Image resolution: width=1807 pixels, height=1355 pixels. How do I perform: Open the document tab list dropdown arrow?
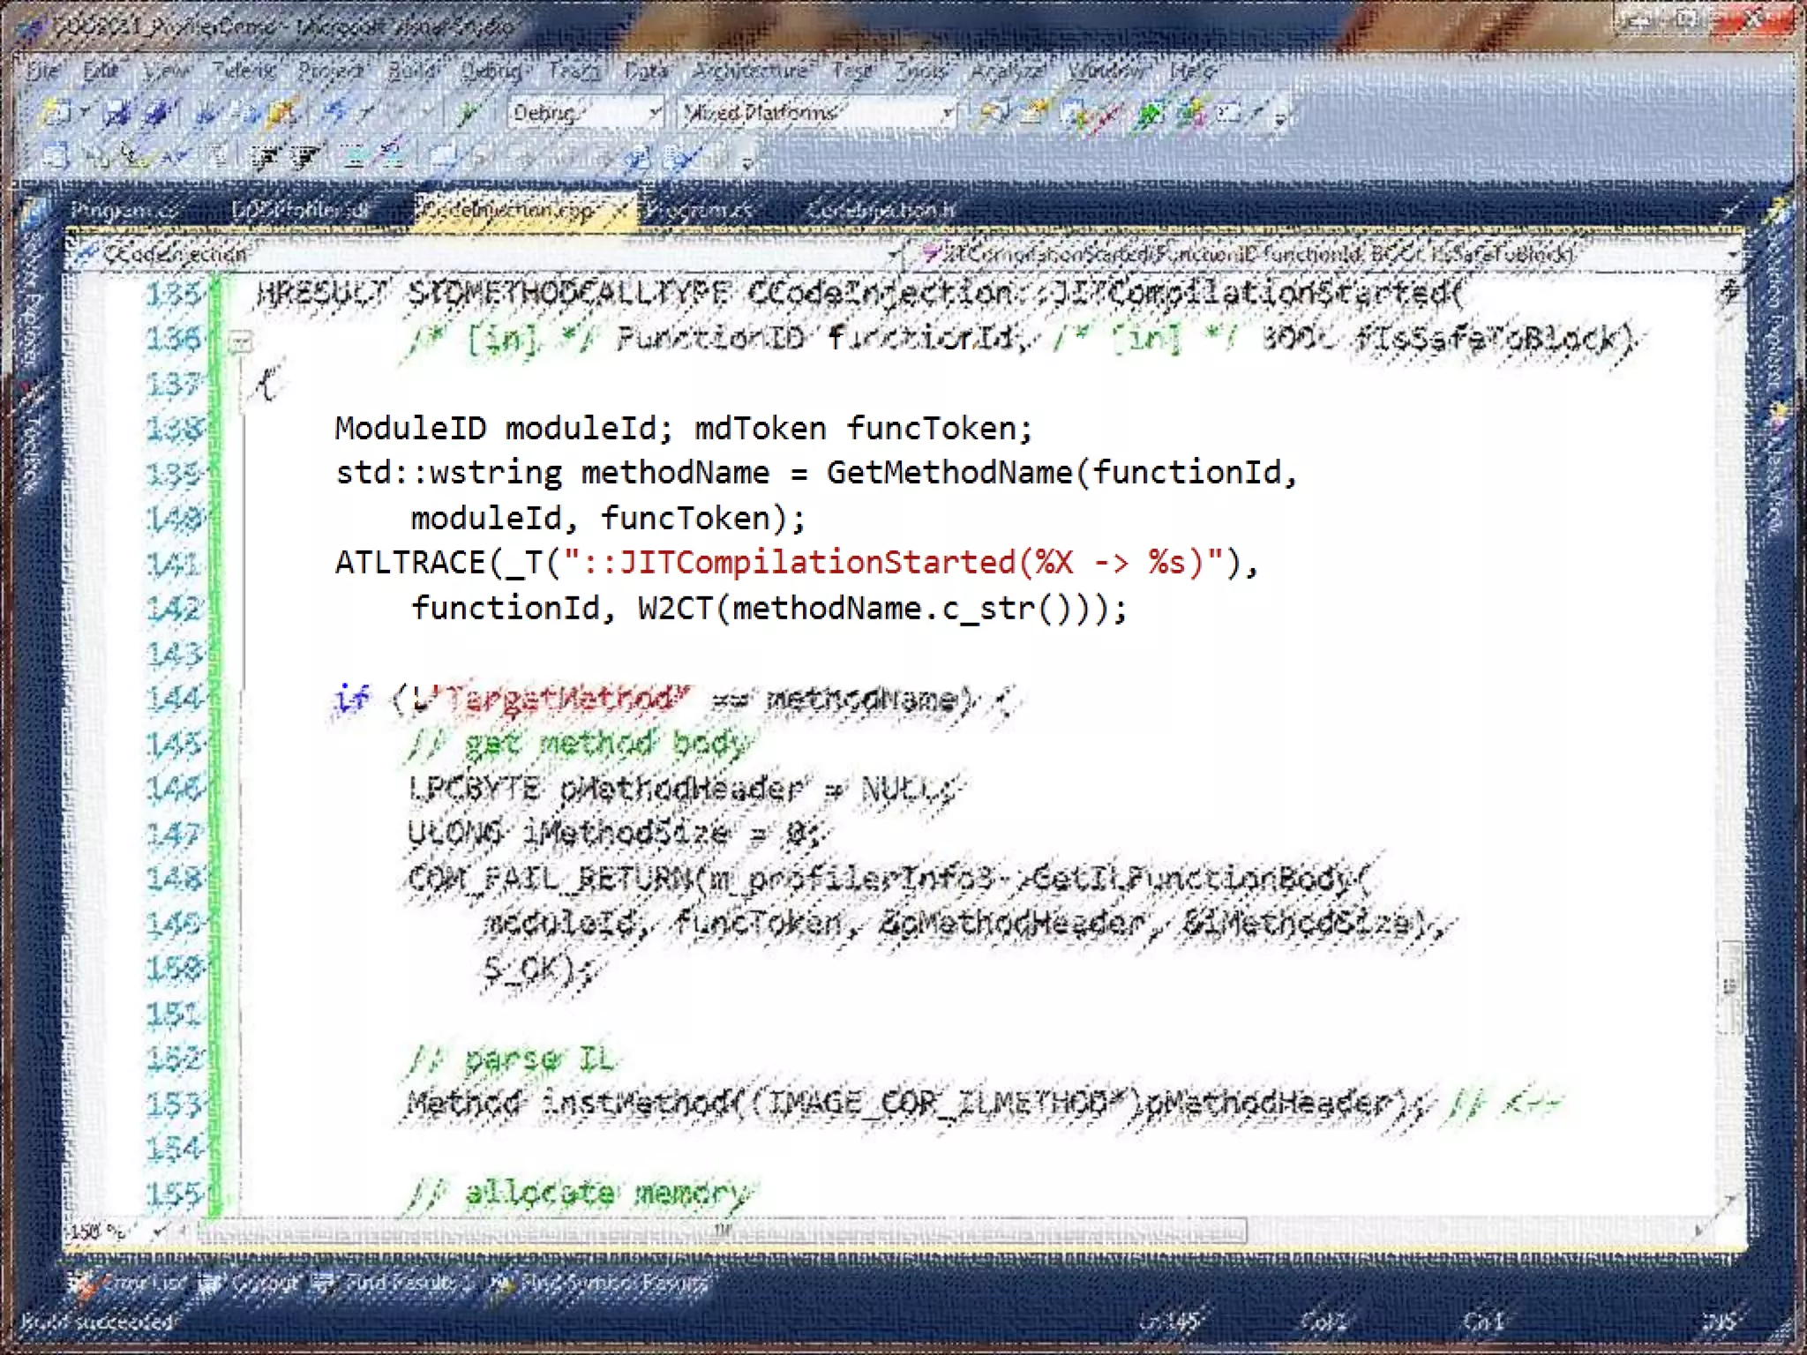tap(1729, 212)
